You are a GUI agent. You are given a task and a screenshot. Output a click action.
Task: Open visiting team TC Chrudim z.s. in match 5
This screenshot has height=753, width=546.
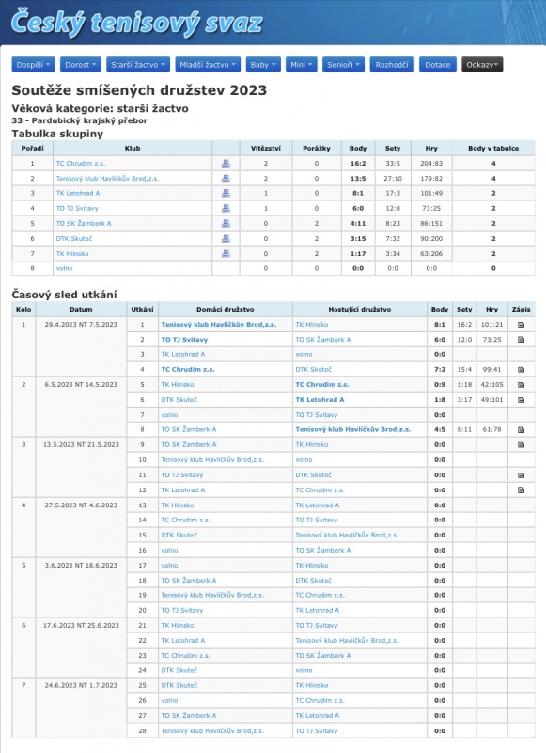tap(322, 385)
